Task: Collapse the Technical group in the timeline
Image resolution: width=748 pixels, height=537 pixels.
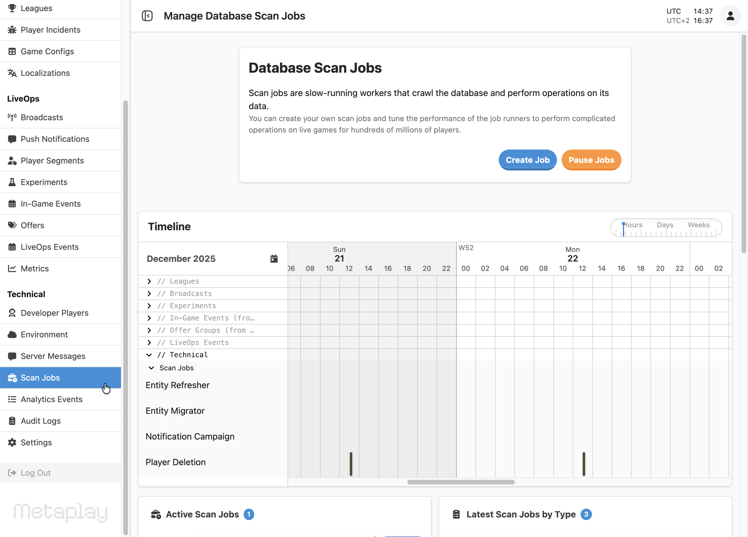Action: 149,355
